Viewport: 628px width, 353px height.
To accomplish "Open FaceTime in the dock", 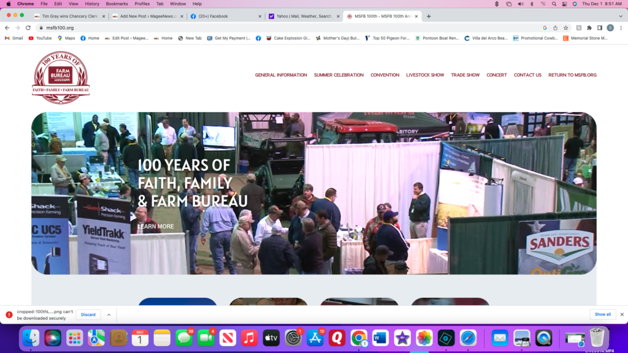I will [206, 338].
